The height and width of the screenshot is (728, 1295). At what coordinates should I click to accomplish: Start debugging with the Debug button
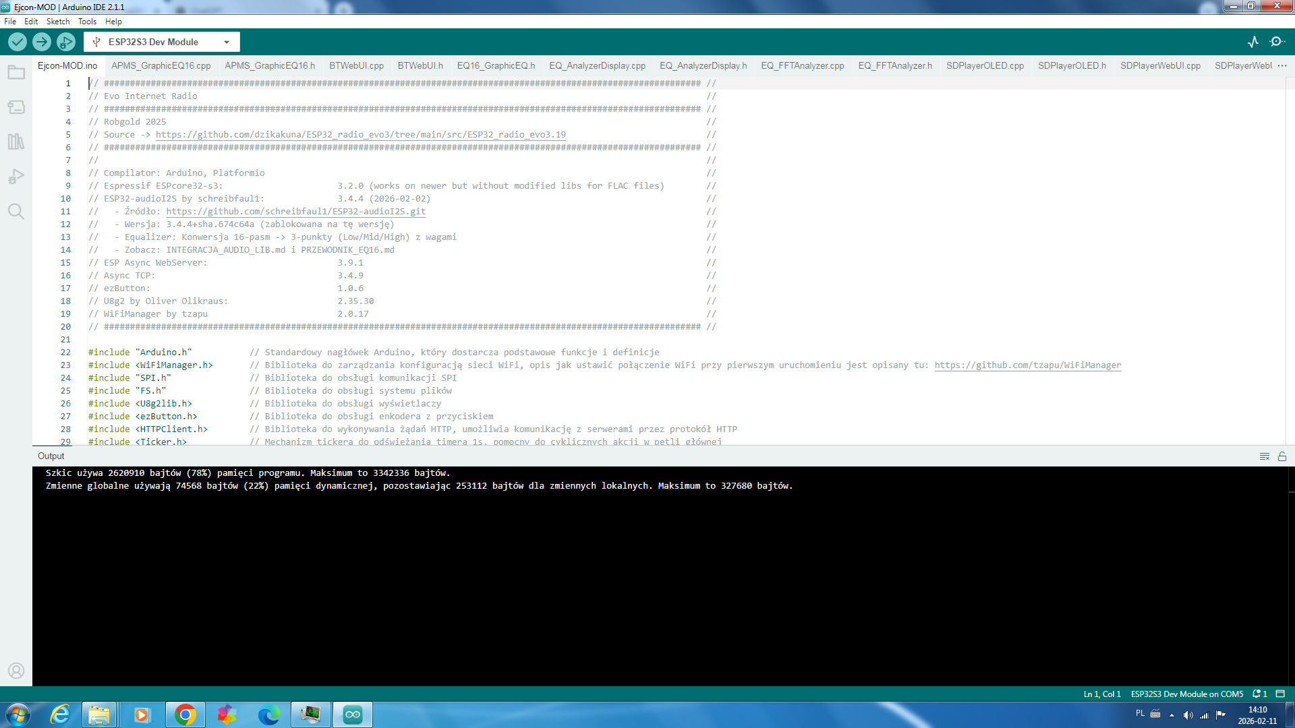click(65, 42)
